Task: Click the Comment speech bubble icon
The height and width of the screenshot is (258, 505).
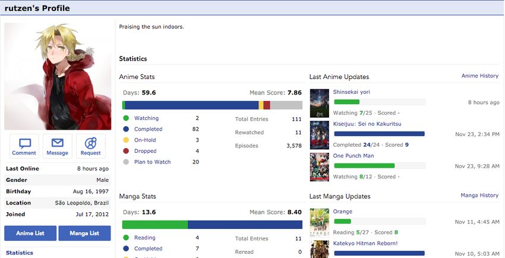Action: tap(24, 143)
